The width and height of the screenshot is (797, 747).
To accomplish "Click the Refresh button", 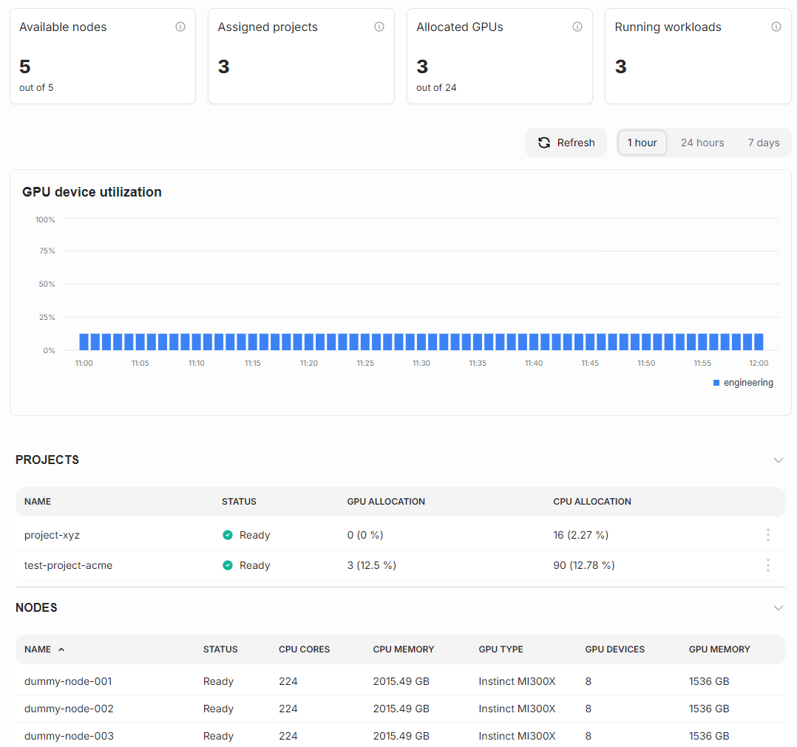I will point(566,142).
